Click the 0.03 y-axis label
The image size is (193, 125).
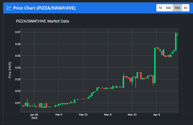coord(18,79)
